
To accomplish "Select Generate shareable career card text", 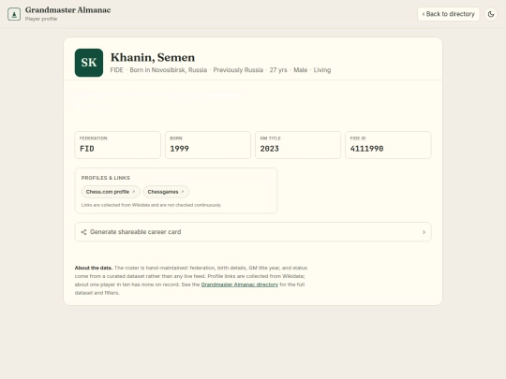I will click(x=136, y=232).
